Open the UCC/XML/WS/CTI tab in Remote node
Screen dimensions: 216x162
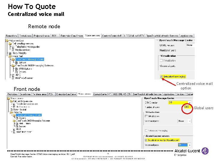pos(134,36)
